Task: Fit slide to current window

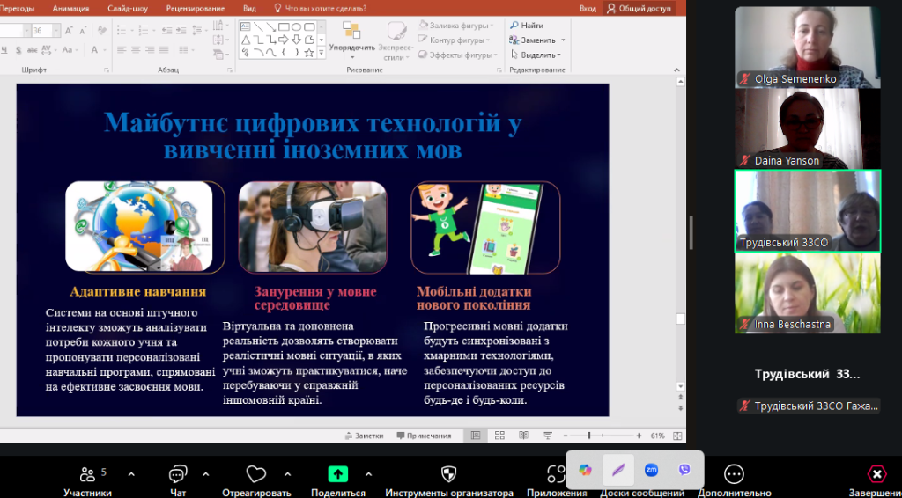Action: (x=678, y=436)
